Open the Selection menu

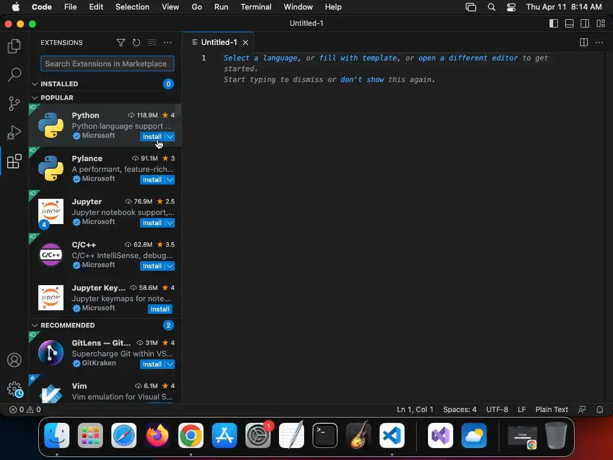click(132, 7)
